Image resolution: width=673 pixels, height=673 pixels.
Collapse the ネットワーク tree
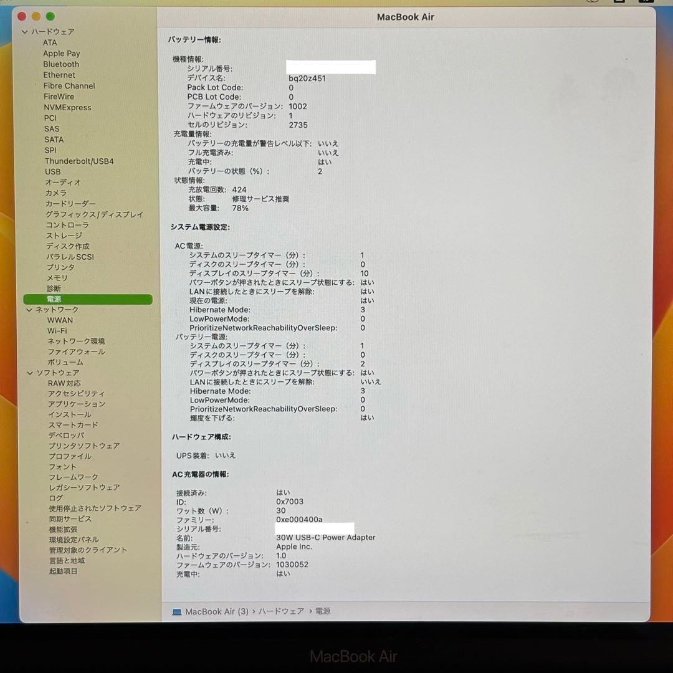click(x=29, y=309)
